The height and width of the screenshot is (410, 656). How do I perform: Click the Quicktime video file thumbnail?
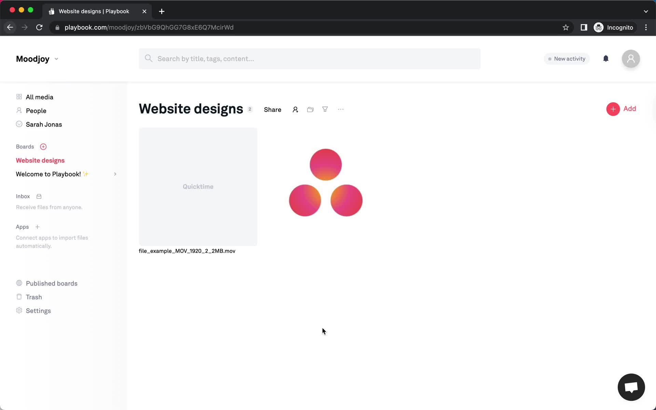coord(198,187)
